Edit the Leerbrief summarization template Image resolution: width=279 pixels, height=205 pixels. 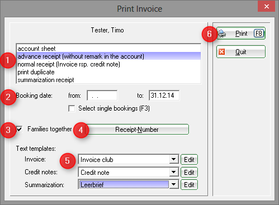189,185
